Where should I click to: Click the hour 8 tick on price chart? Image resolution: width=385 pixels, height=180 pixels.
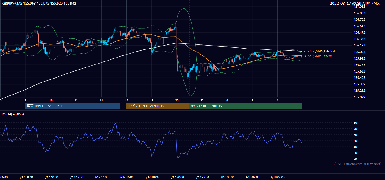(x=26, y=100)
